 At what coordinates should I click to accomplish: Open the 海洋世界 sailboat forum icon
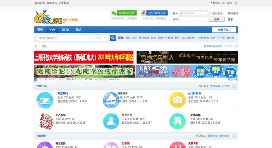(110, 100)
